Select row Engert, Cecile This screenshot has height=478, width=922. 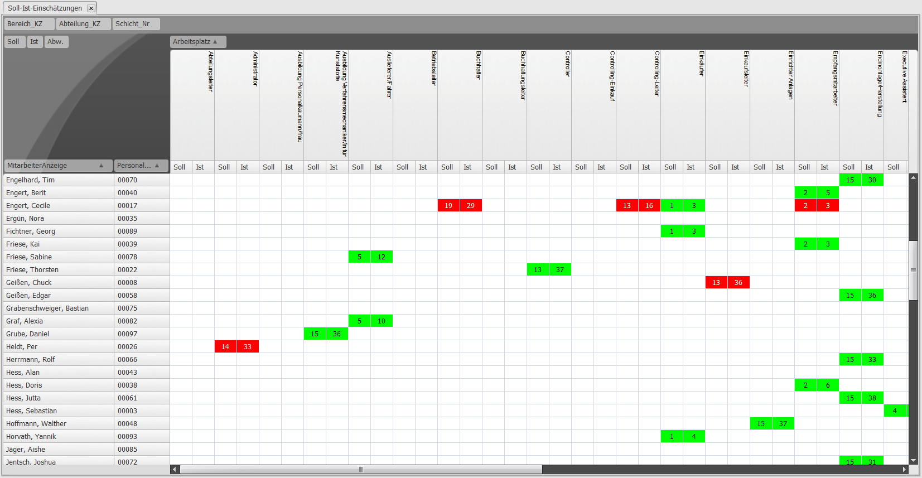click(x=59, y=206)
